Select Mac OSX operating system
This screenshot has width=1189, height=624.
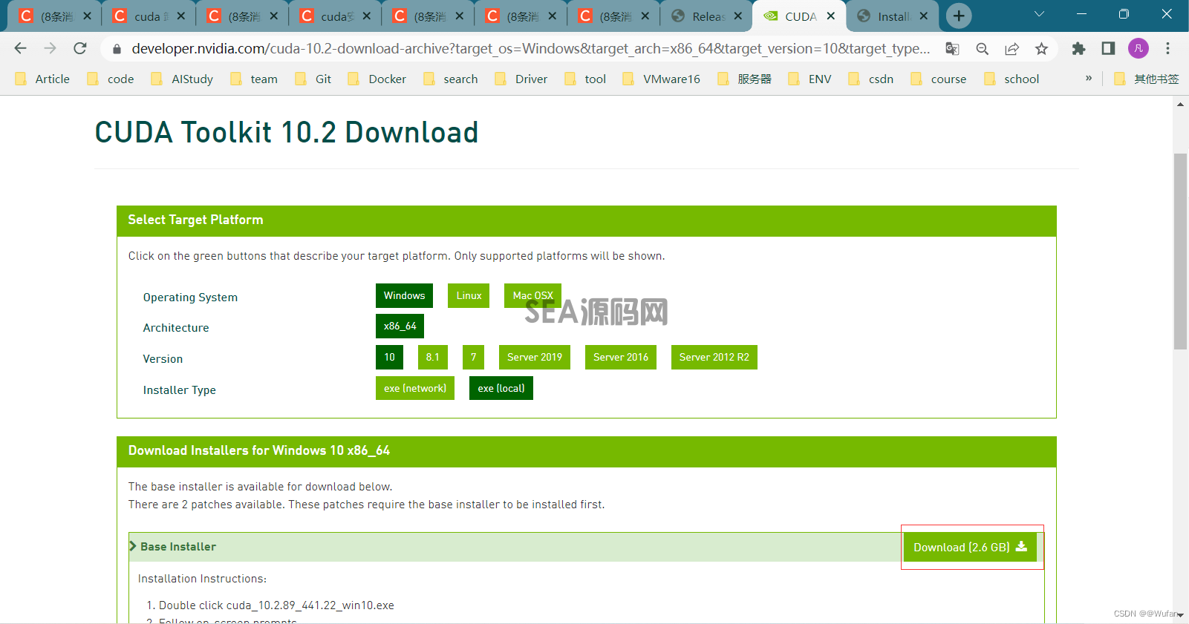click(532, 295)
